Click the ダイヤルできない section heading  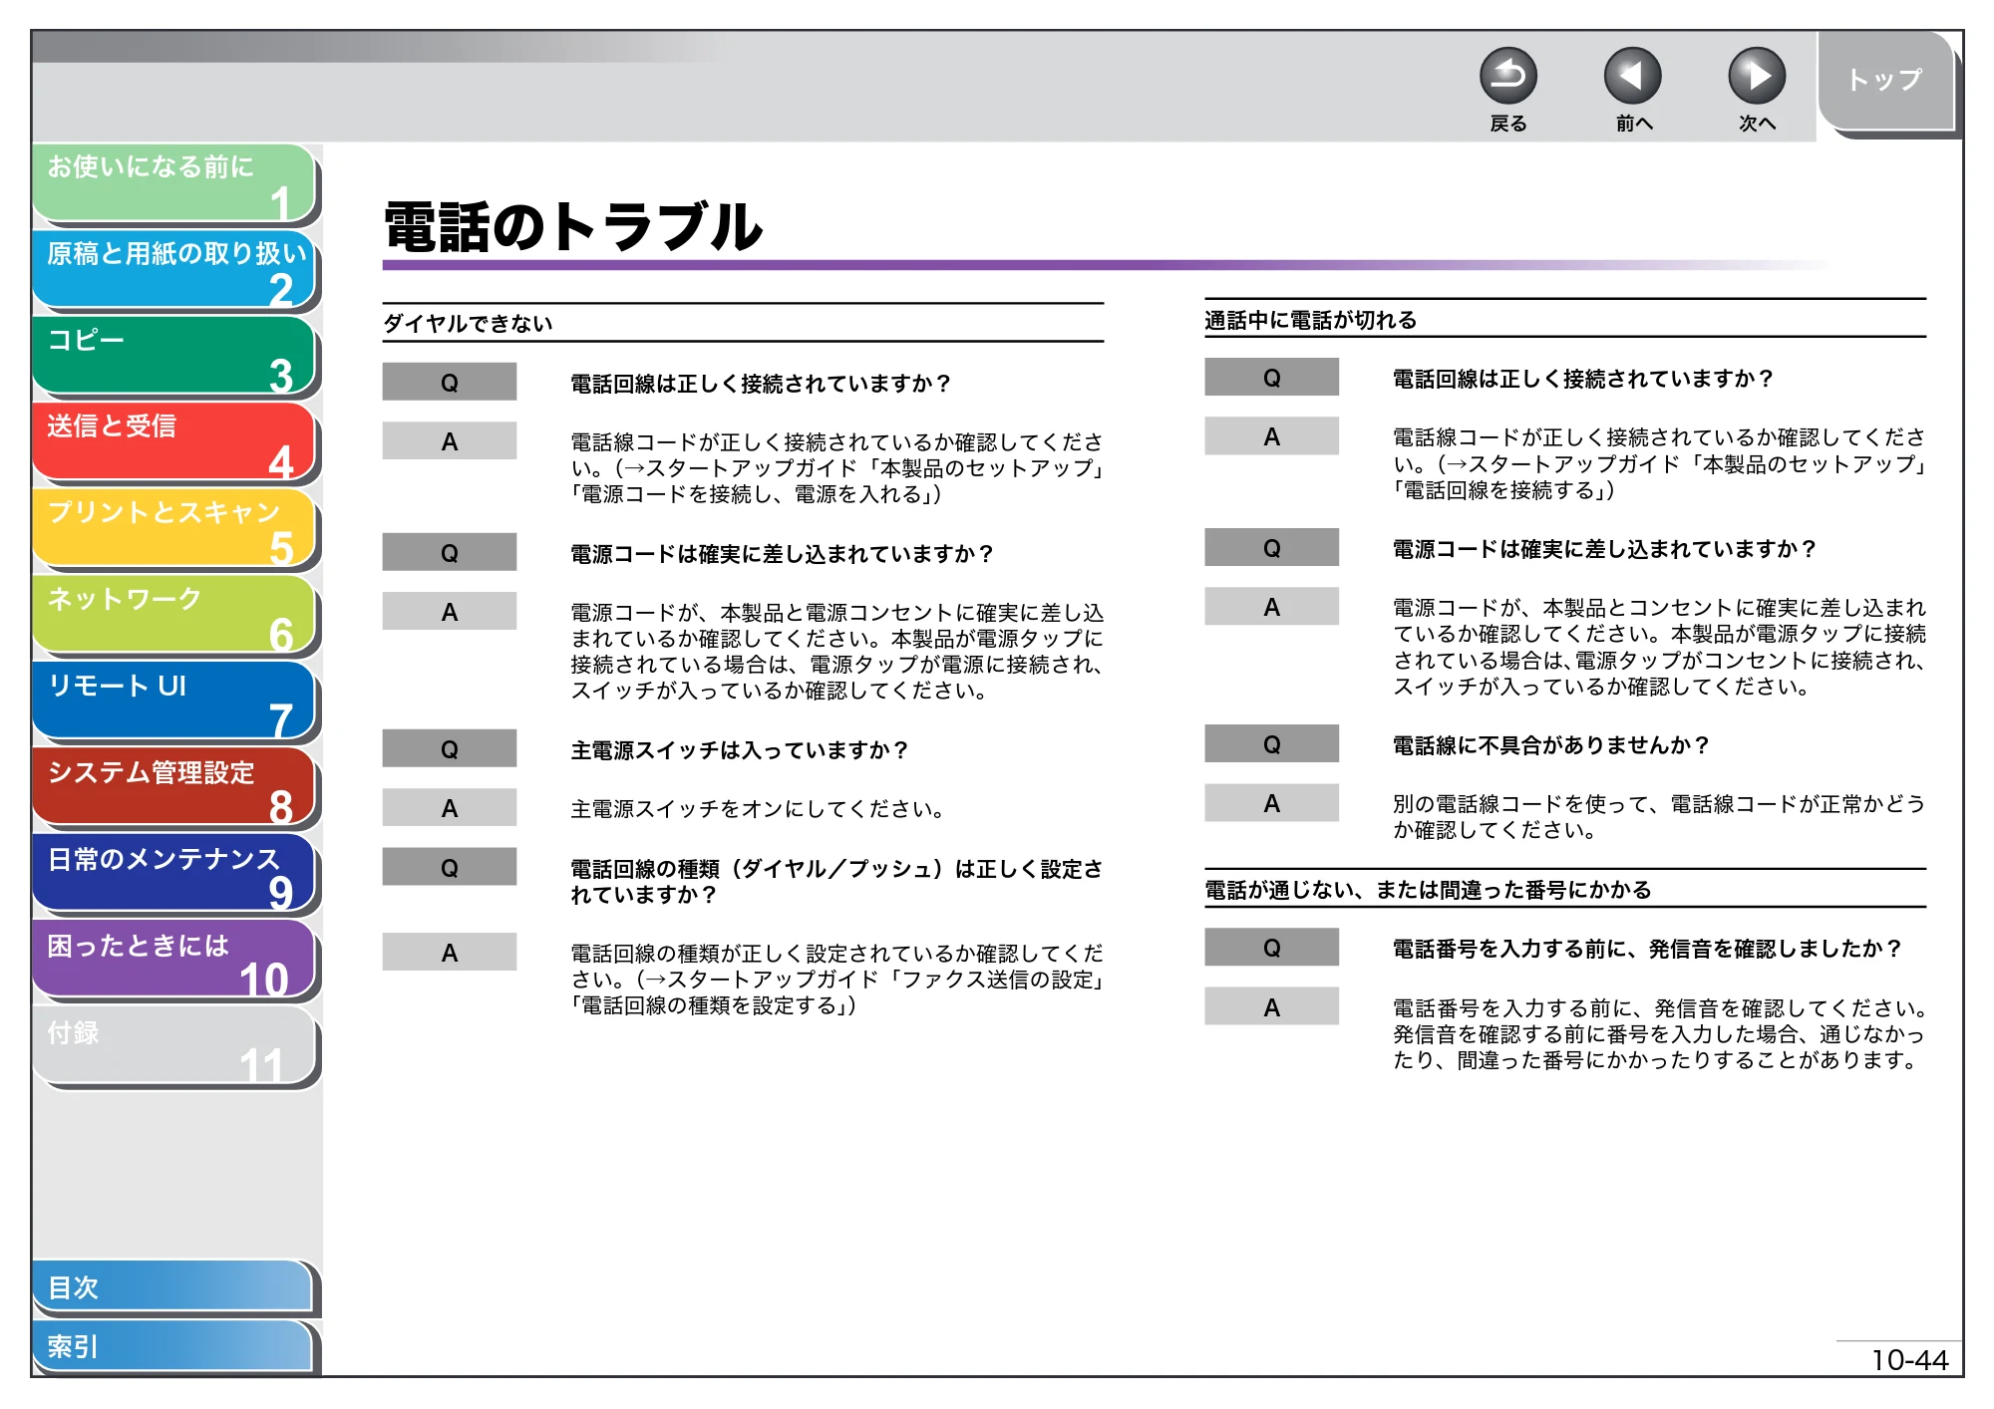click(468, 323)
